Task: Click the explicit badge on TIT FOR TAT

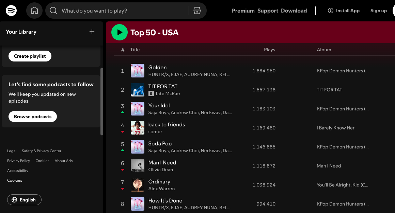Action: (x=151, y=93)
